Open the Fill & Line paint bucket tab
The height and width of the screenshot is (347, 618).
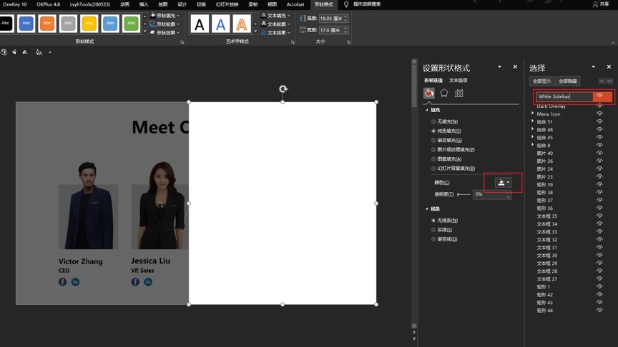click(x=428, y=94)
